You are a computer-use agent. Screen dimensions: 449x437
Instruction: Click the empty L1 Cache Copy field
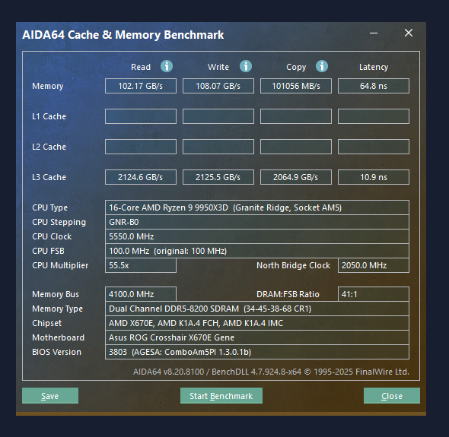tap(296, 116)
